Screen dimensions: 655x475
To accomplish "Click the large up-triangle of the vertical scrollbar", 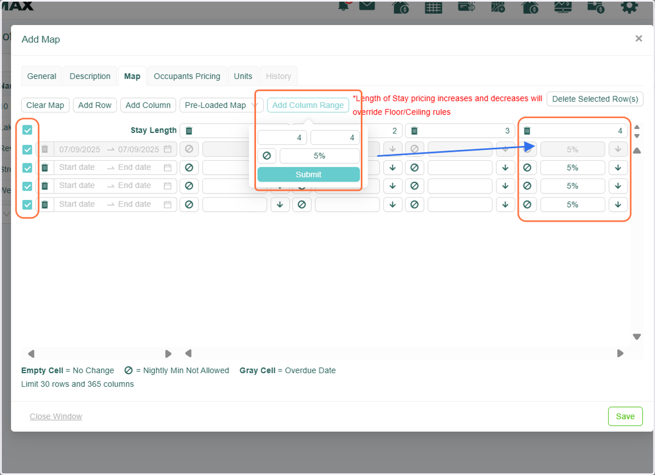I will [636, 150].
